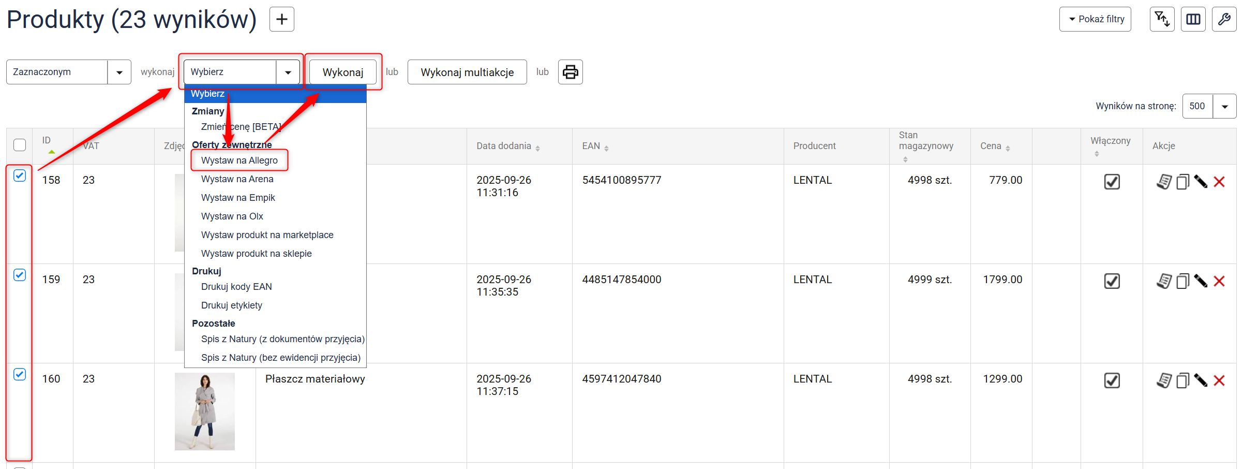Delete product 158 with red X

[x=1219, y=182]
